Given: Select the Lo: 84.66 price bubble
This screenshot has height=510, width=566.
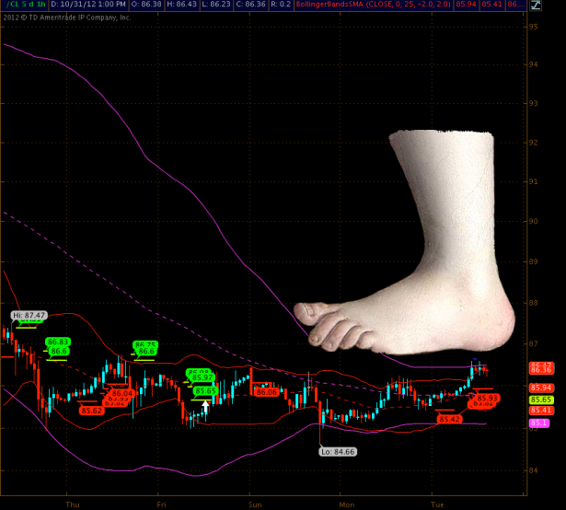Looking at the screenshot, I should pyautogui.click(x=338, y=451).
